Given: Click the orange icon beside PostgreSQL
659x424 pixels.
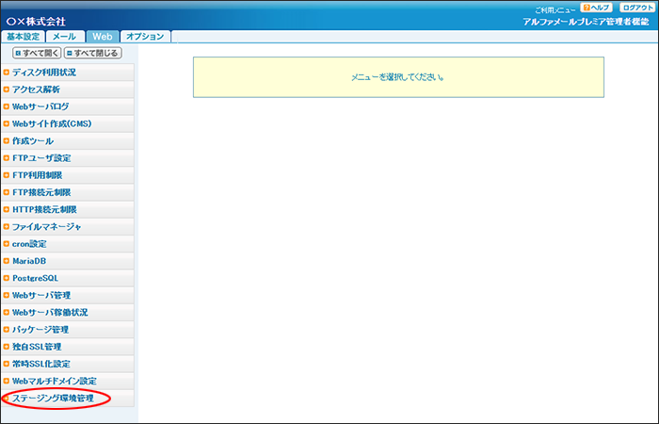Looking at the screenshot, I should (7, 278).
